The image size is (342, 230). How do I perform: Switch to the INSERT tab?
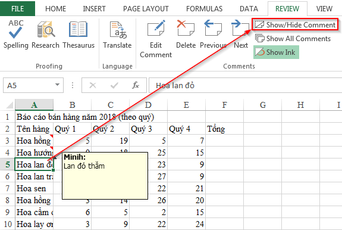click(94, 9)
